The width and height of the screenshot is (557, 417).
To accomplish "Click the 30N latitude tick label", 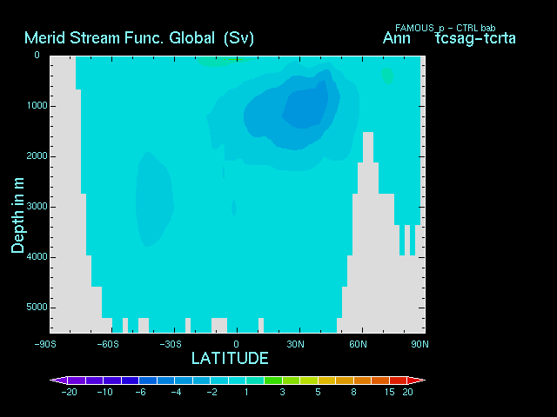I will [x=296, y=344].
